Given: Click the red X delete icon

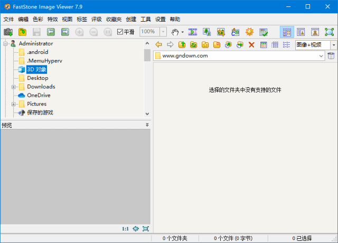Looking at the screenshot, I should point(251,45).
